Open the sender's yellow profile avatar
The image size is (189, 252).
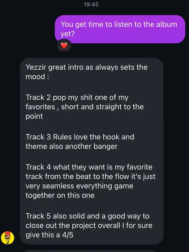pos(8,238)
